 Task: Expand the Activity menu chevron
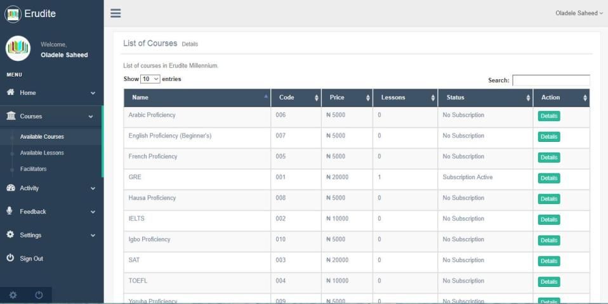tap(93, 188)
